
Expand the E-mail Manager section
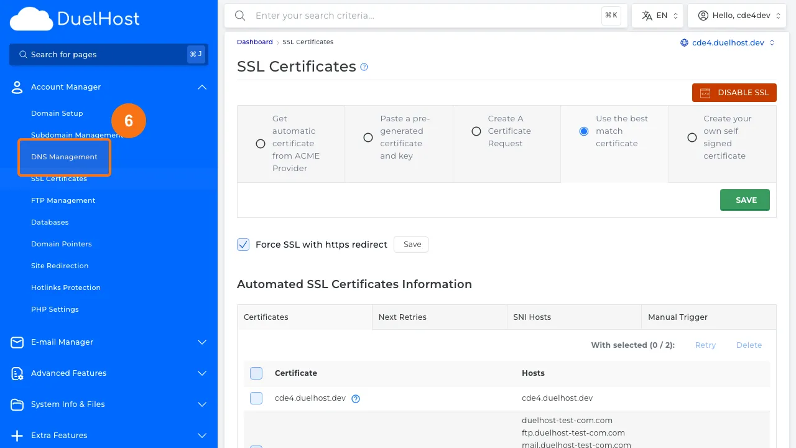(x=201, y=342)
